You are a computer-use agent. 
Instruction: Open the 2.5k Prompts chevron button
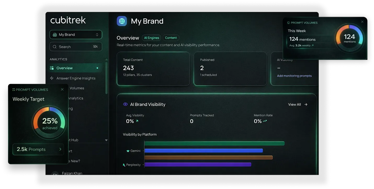pyautogui.click(x=60, y=149)
